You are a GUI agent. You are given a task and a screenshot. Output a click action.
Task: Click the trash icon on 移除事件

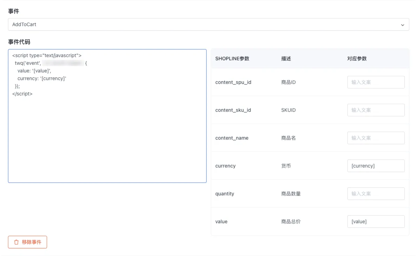coord(16,242)
